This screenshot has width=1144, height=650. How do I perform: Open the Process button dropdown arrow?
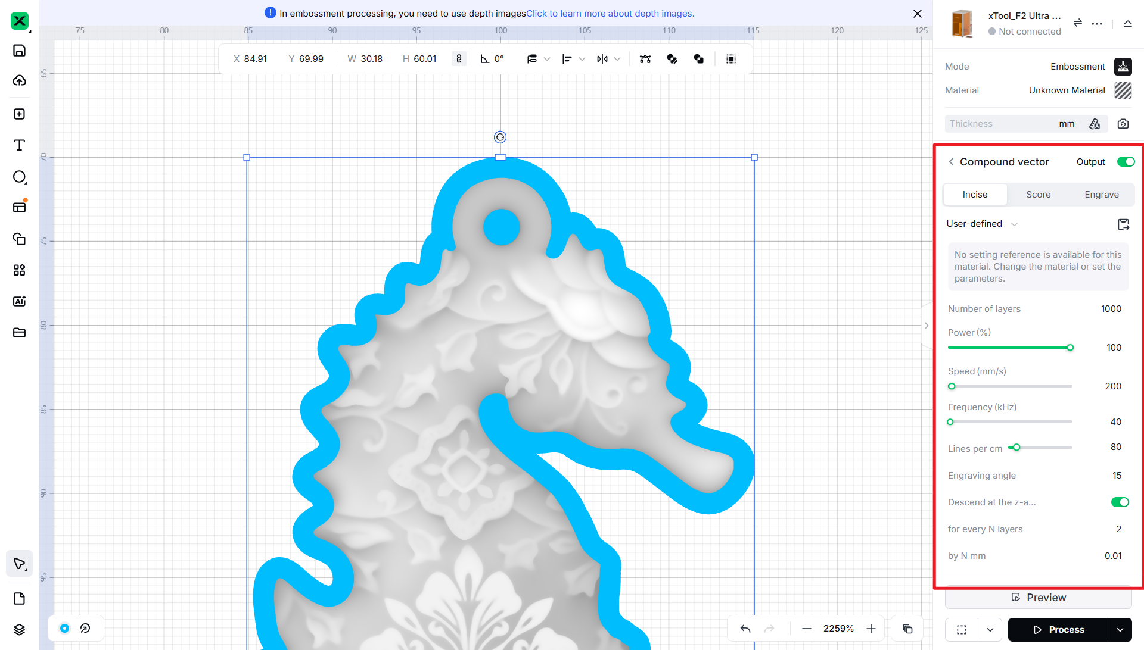click(x=1120, y=630)
